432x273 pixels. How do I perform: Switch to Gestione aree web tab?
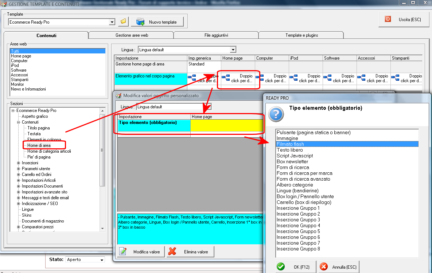(132, 35)
